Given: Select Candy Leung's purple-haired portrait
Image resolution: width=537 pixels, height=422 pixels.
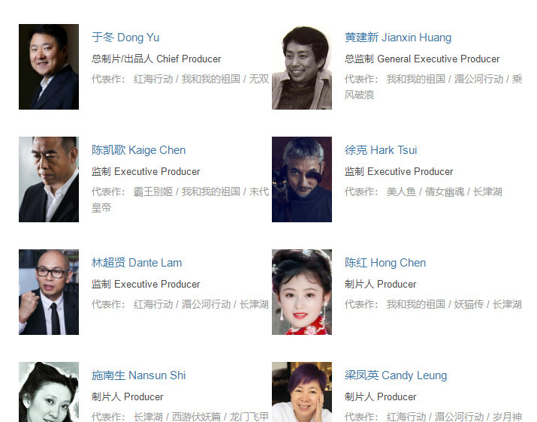Looking at the screenshot, I should (302, 392).
